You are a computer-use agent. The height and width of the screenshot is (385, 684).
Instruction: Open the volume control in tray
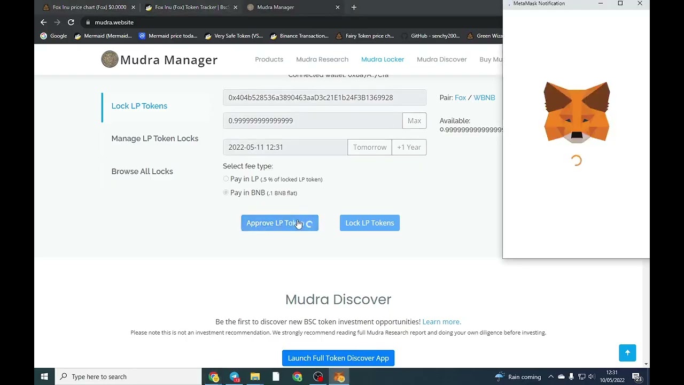pos(591,376)
